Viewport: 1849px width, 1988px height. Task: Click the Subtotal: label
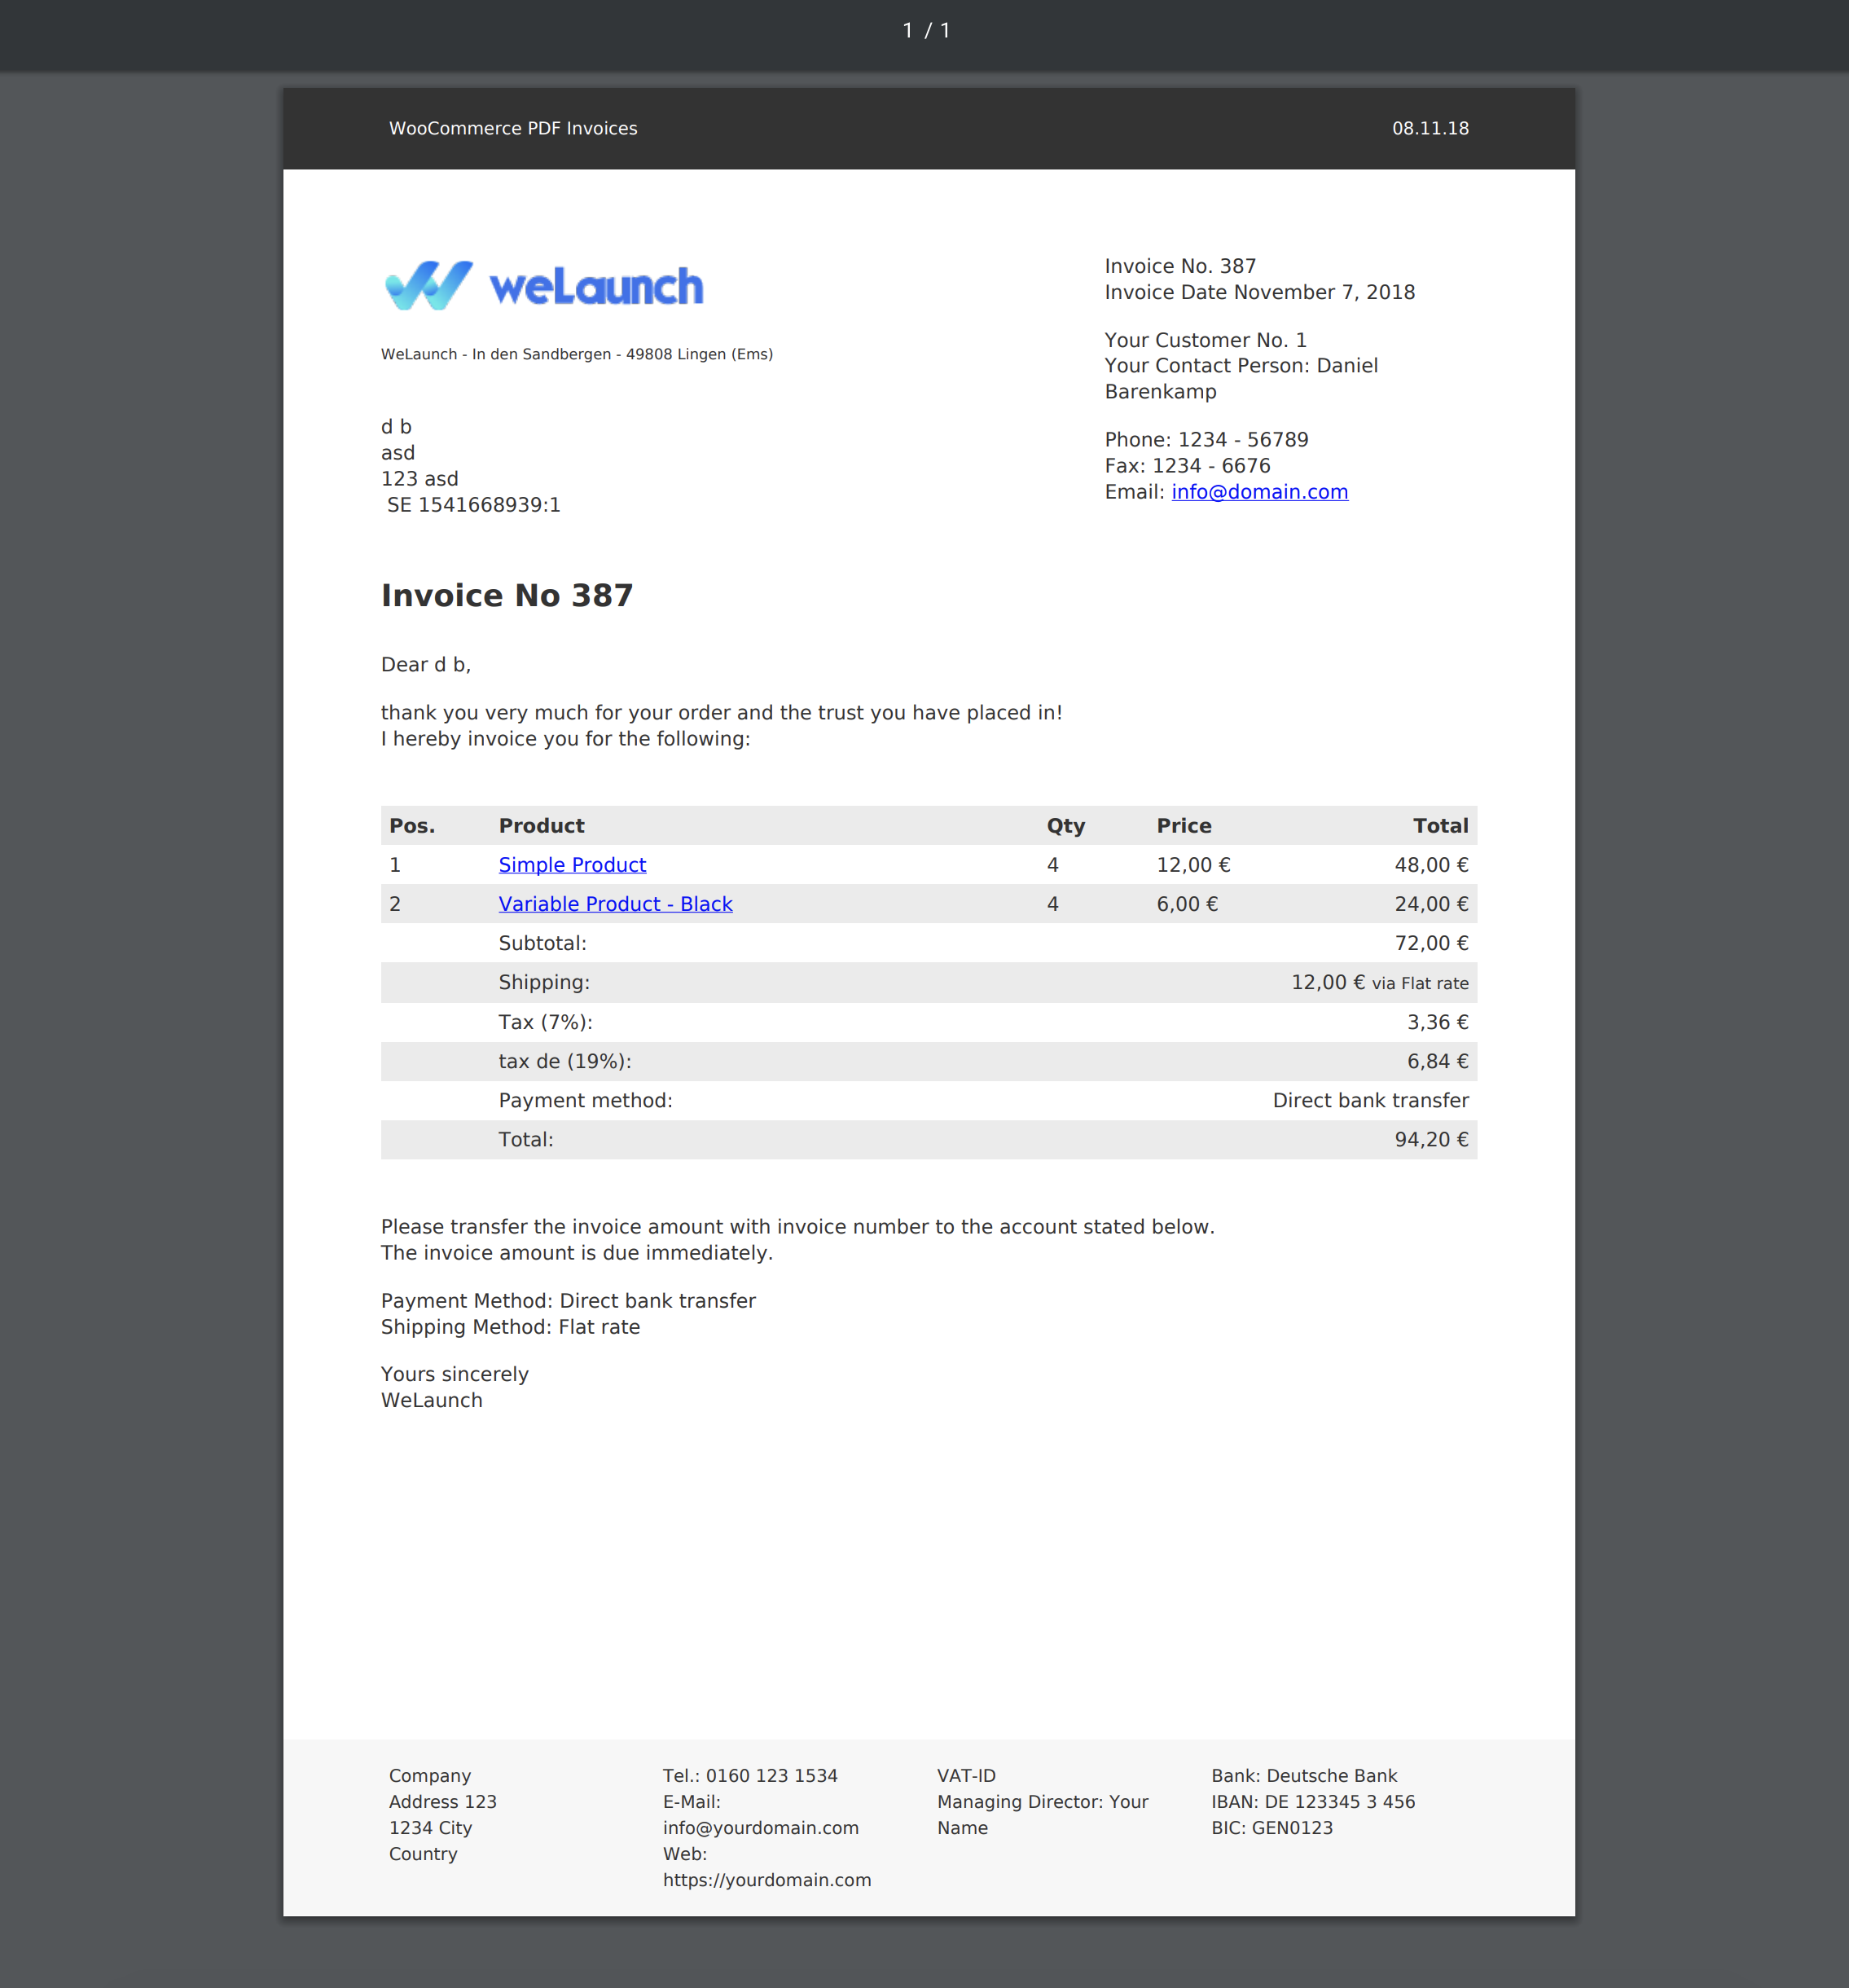point(543,943)
